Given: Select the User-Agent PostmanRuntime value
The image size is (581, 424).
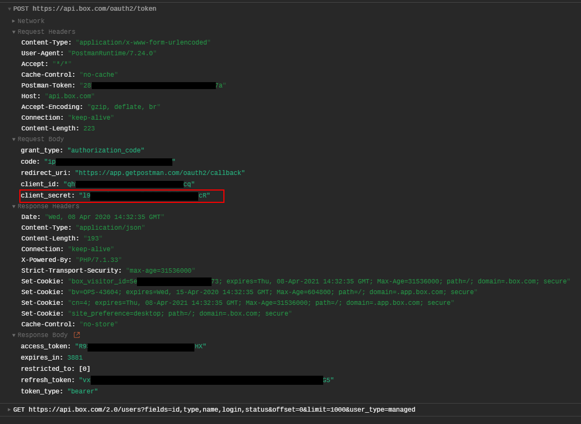Looking at the screenshot, I should tap(112, 53).
